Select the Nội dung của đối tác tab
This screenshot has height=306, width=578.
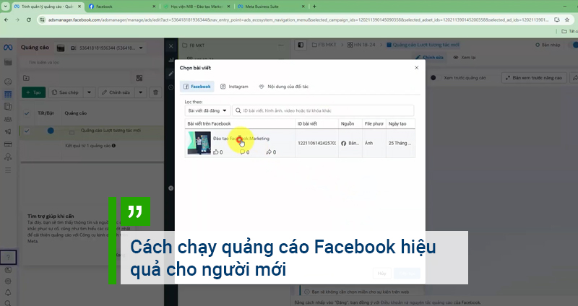click(283, 87)
